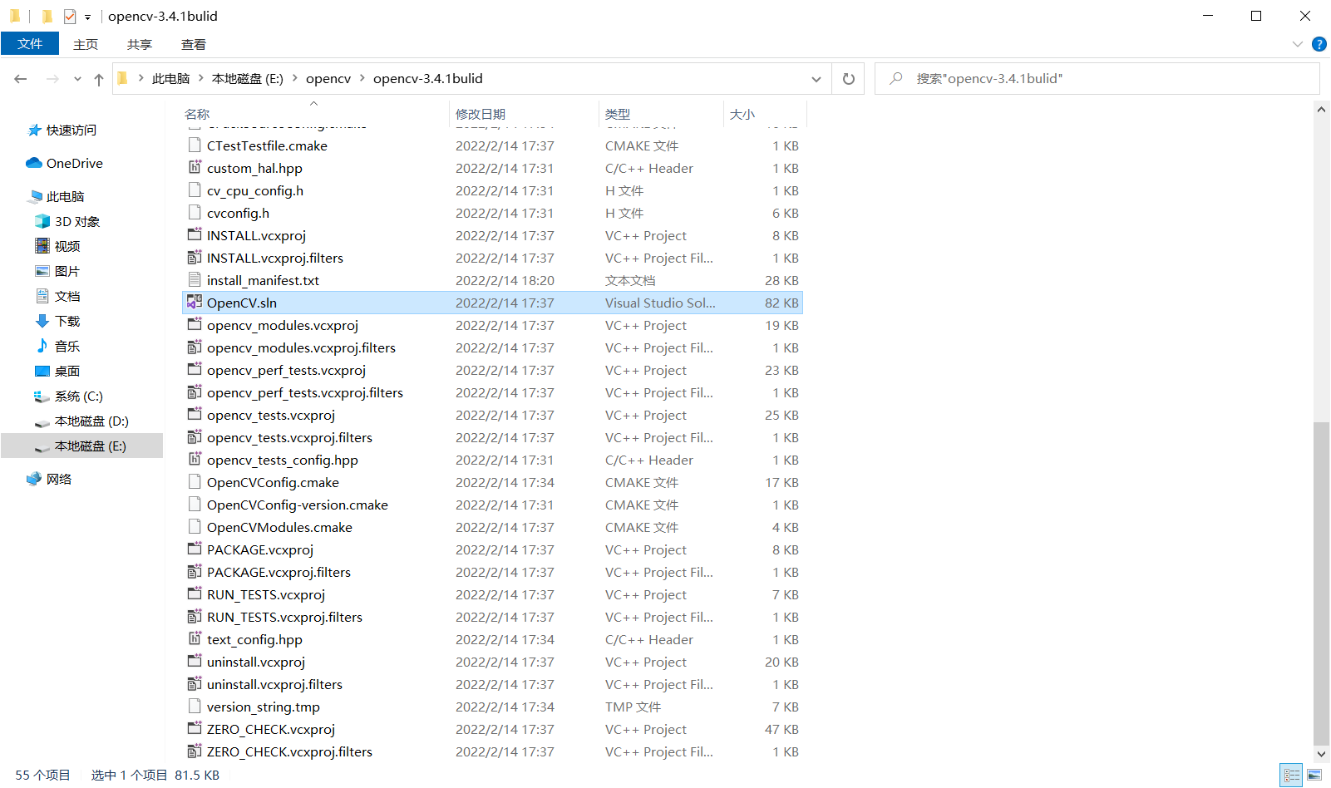1331x788 pixels.
Task: Open the 共享 ribbon tab
Action: point(140,44)
